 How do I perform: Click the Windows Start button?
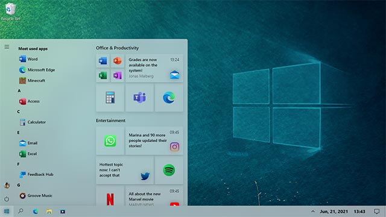[7, 212]
